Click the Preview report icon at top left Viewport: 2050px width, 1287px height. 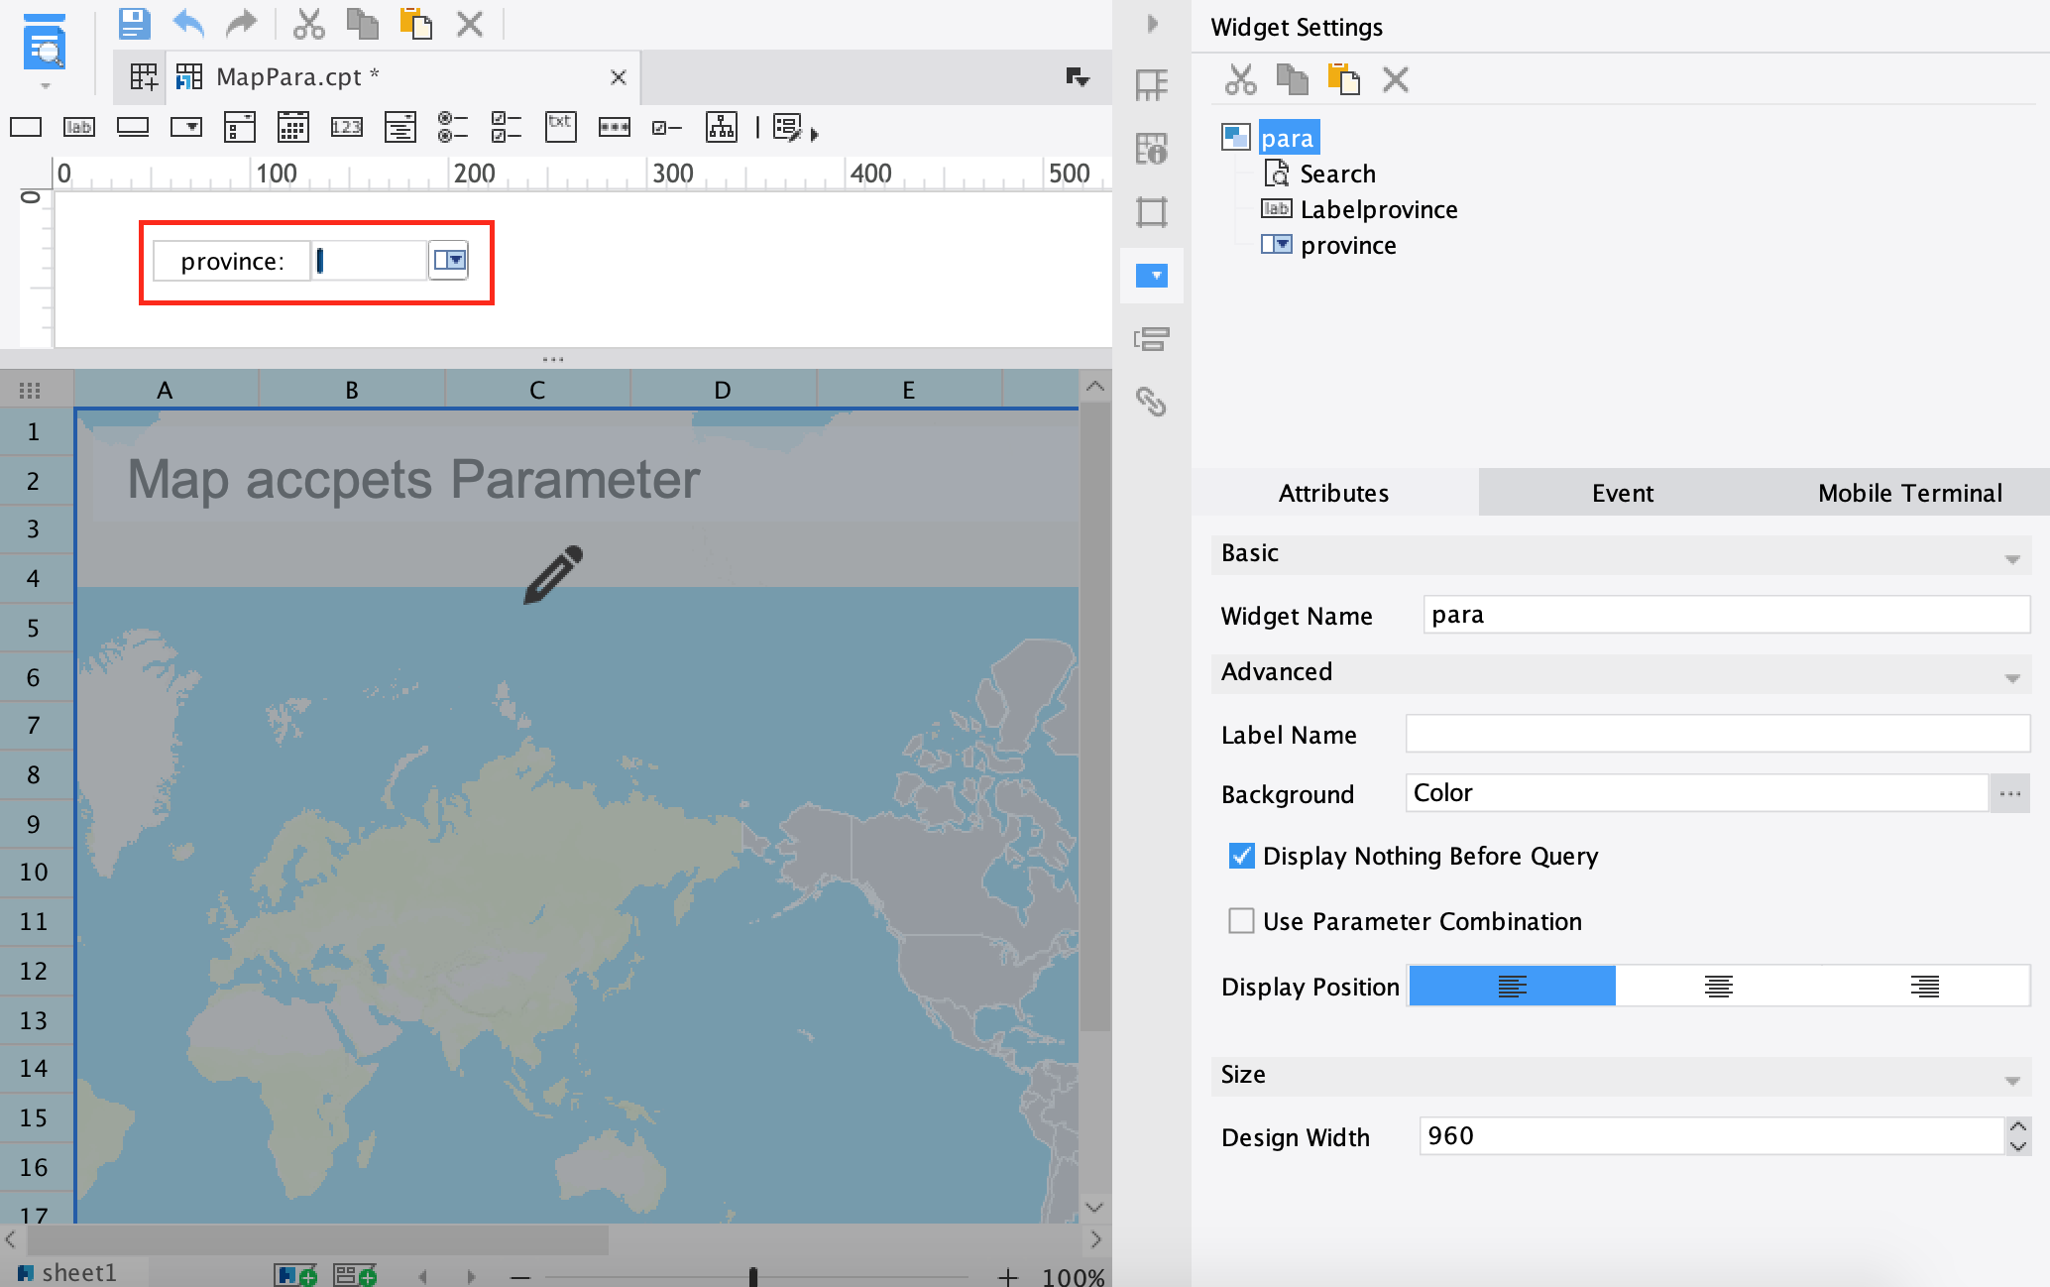coord(45,45)
